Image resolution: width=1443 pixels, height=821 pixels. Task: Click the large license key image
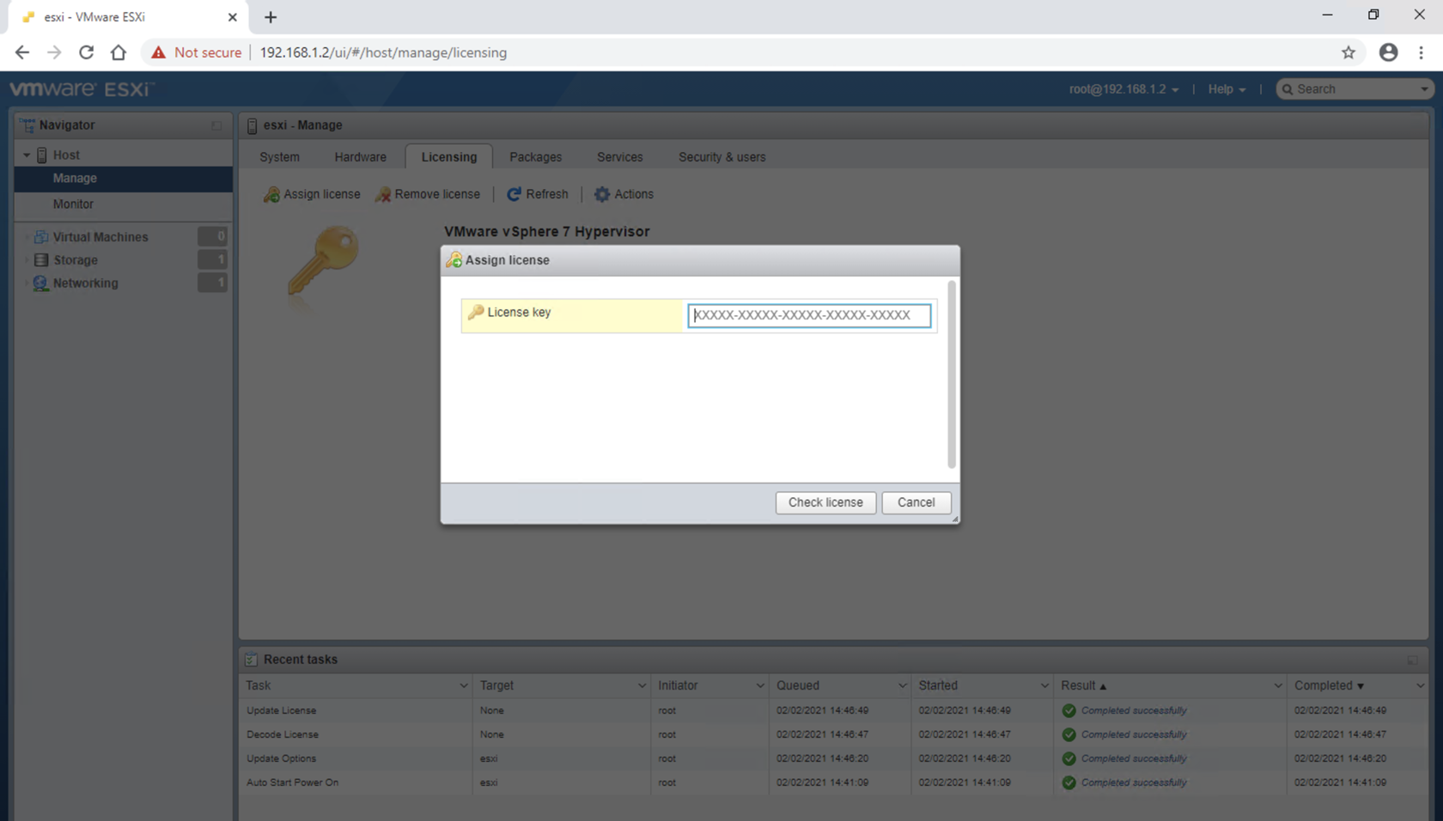click(x=323, y=261)
